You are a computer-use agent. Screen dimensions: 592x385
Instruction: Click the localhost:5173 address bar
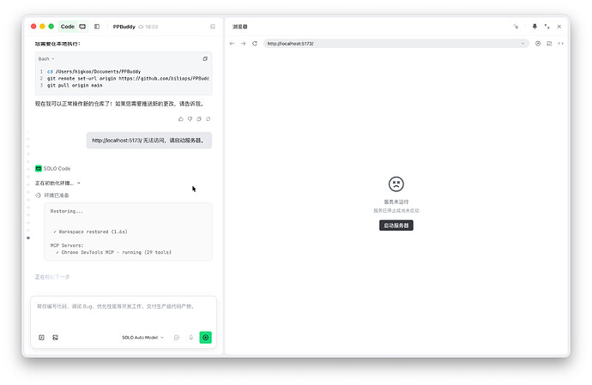click(x=396, y=44)
